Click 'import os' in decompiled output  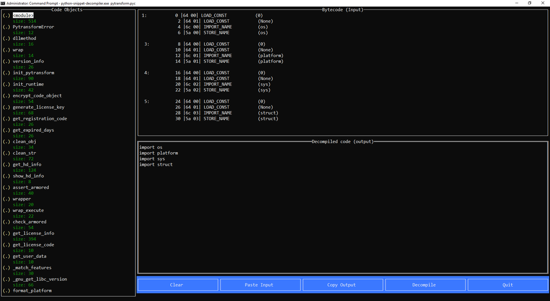point(151,147)
